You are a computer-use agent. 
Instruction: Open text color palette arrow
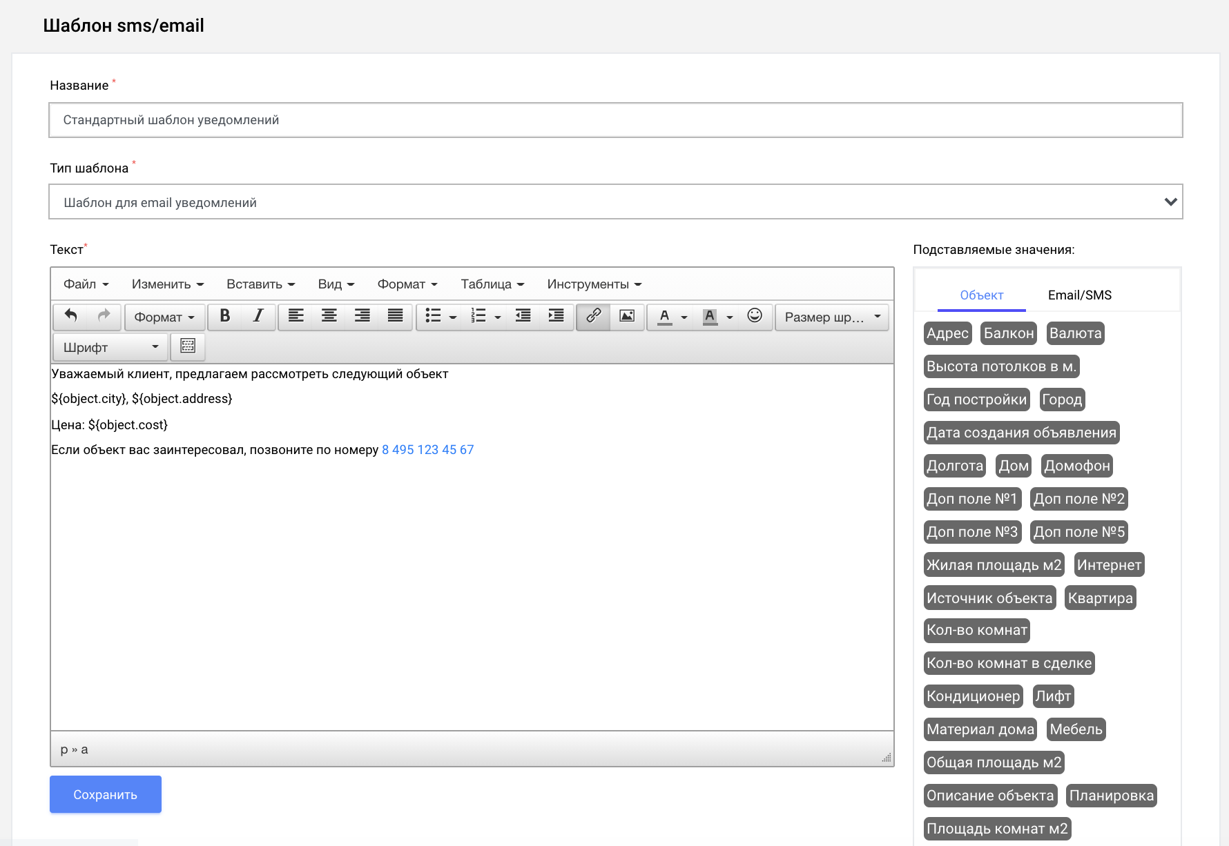[684, 317]
